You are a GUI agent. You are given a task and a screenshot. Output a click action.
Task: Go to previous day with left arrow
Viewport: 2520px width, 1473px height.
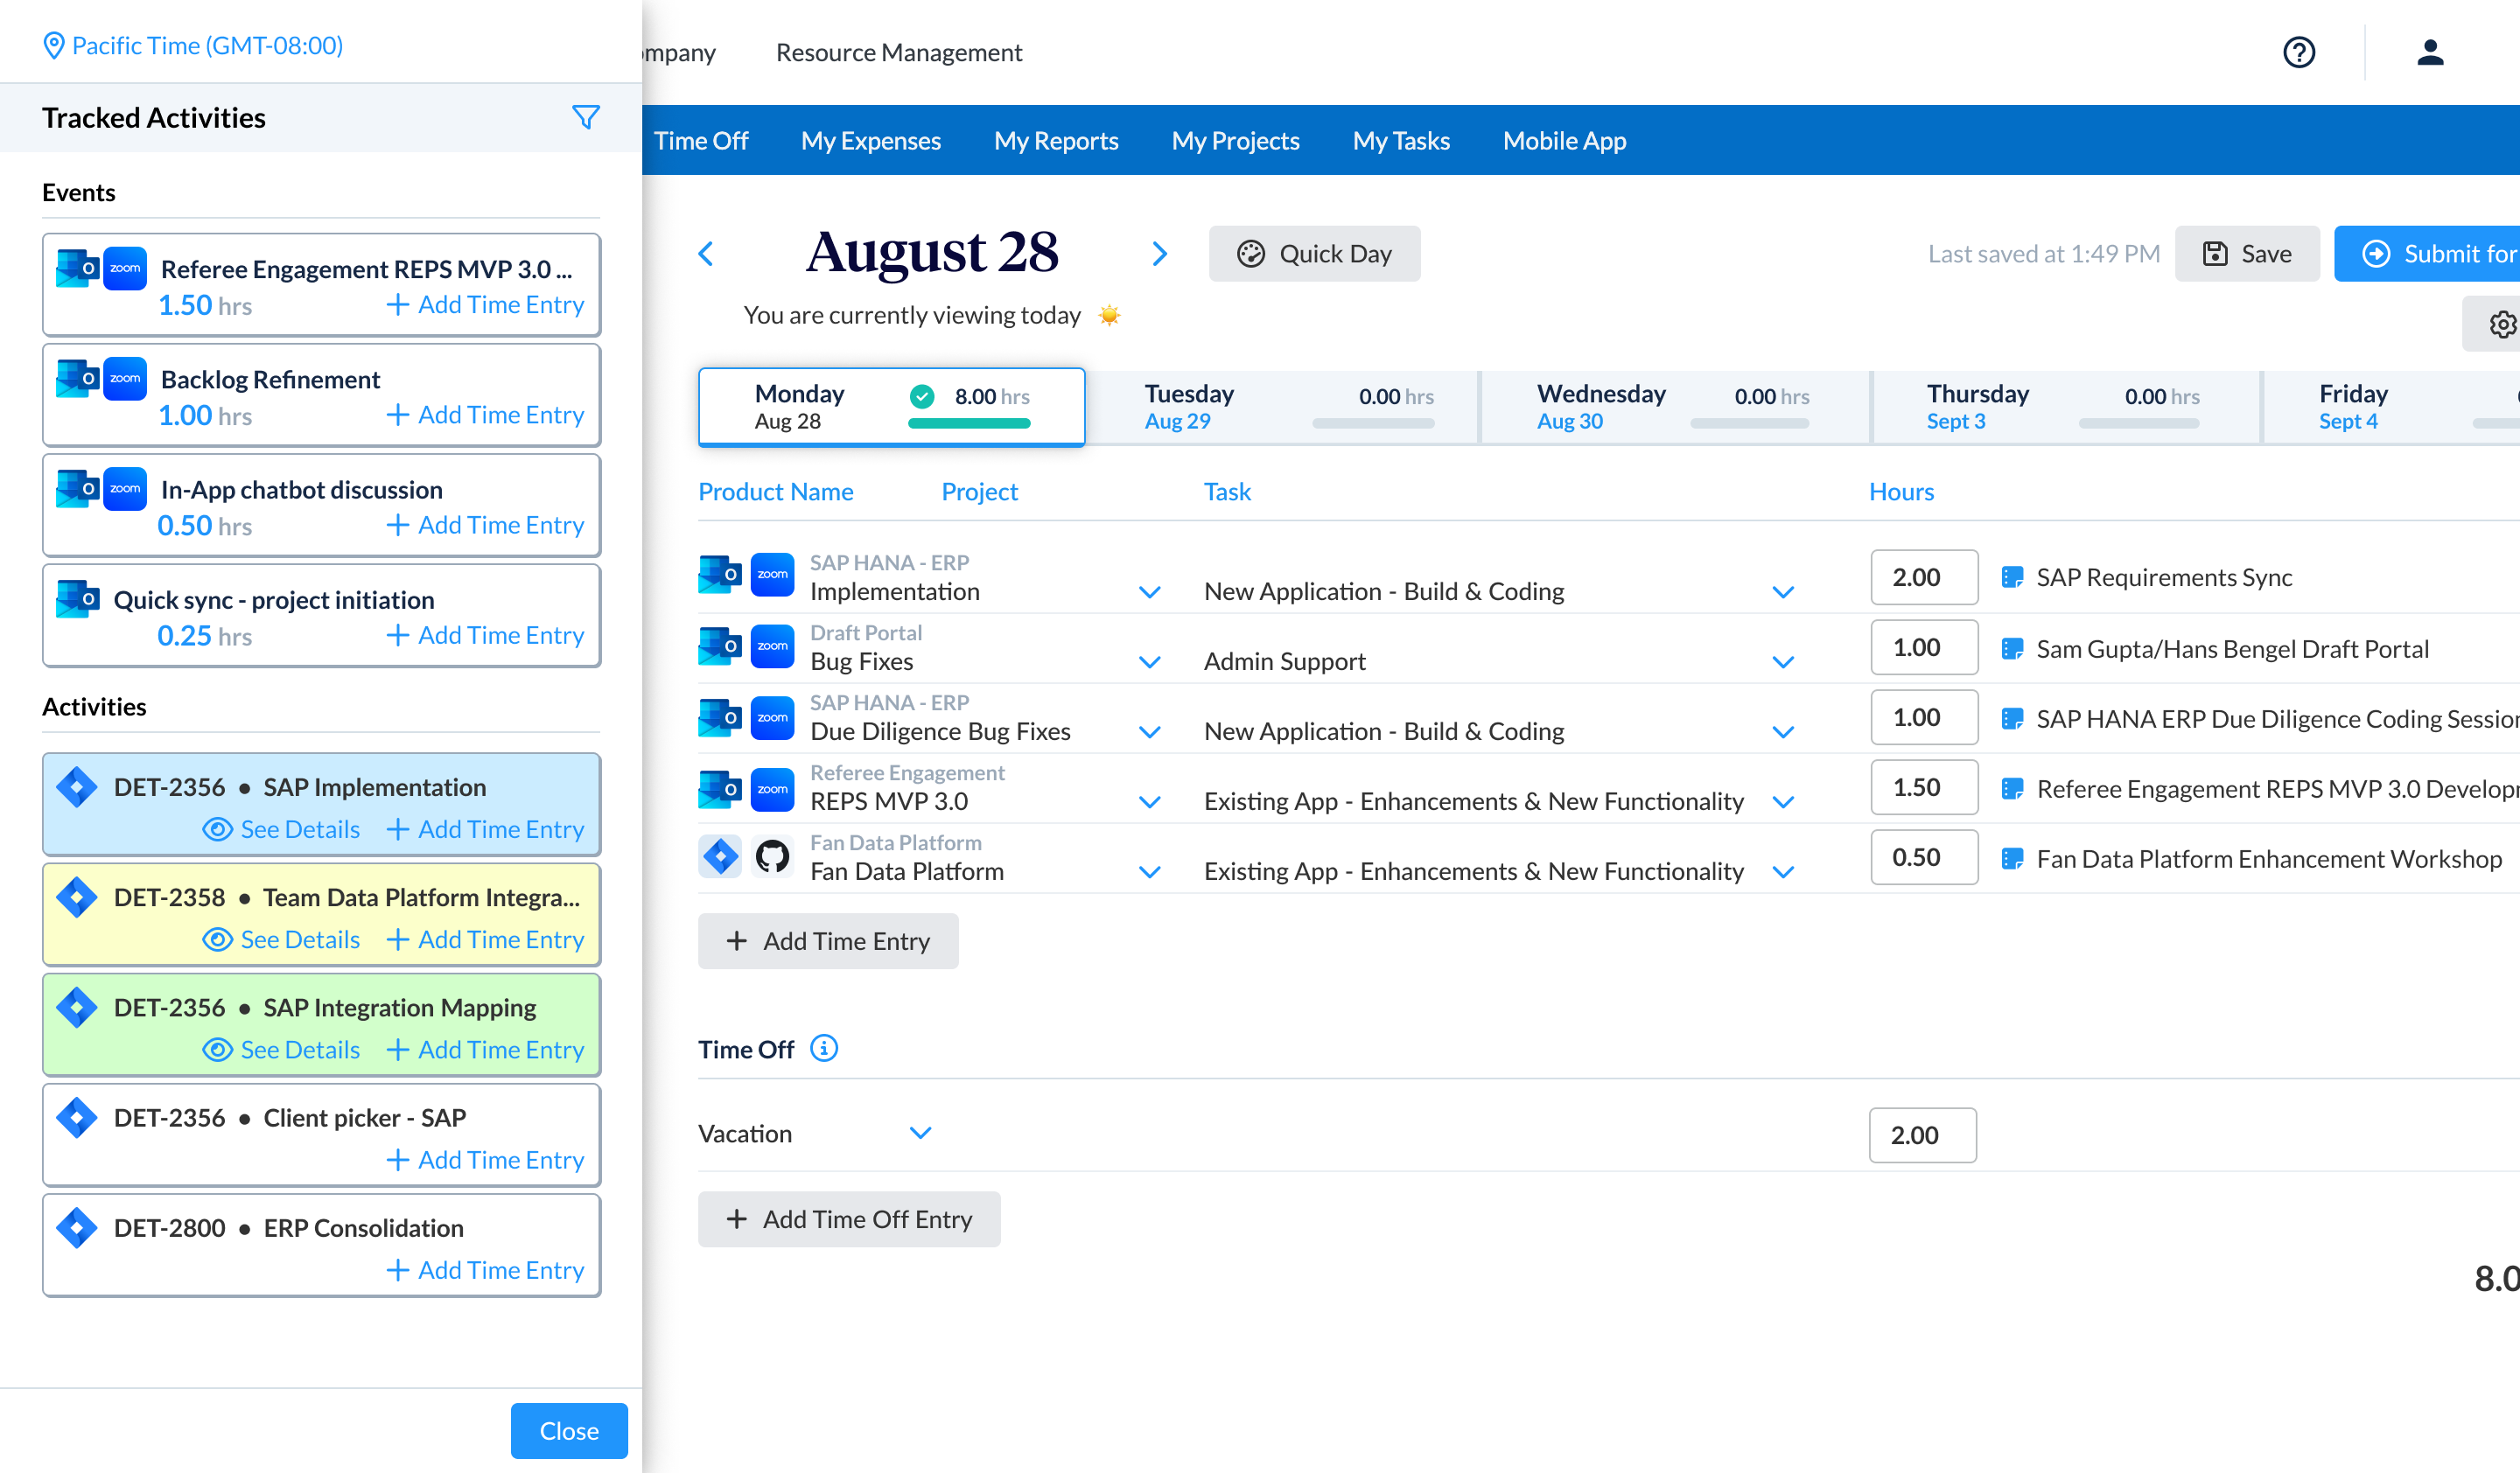click(x=706, y=254)
